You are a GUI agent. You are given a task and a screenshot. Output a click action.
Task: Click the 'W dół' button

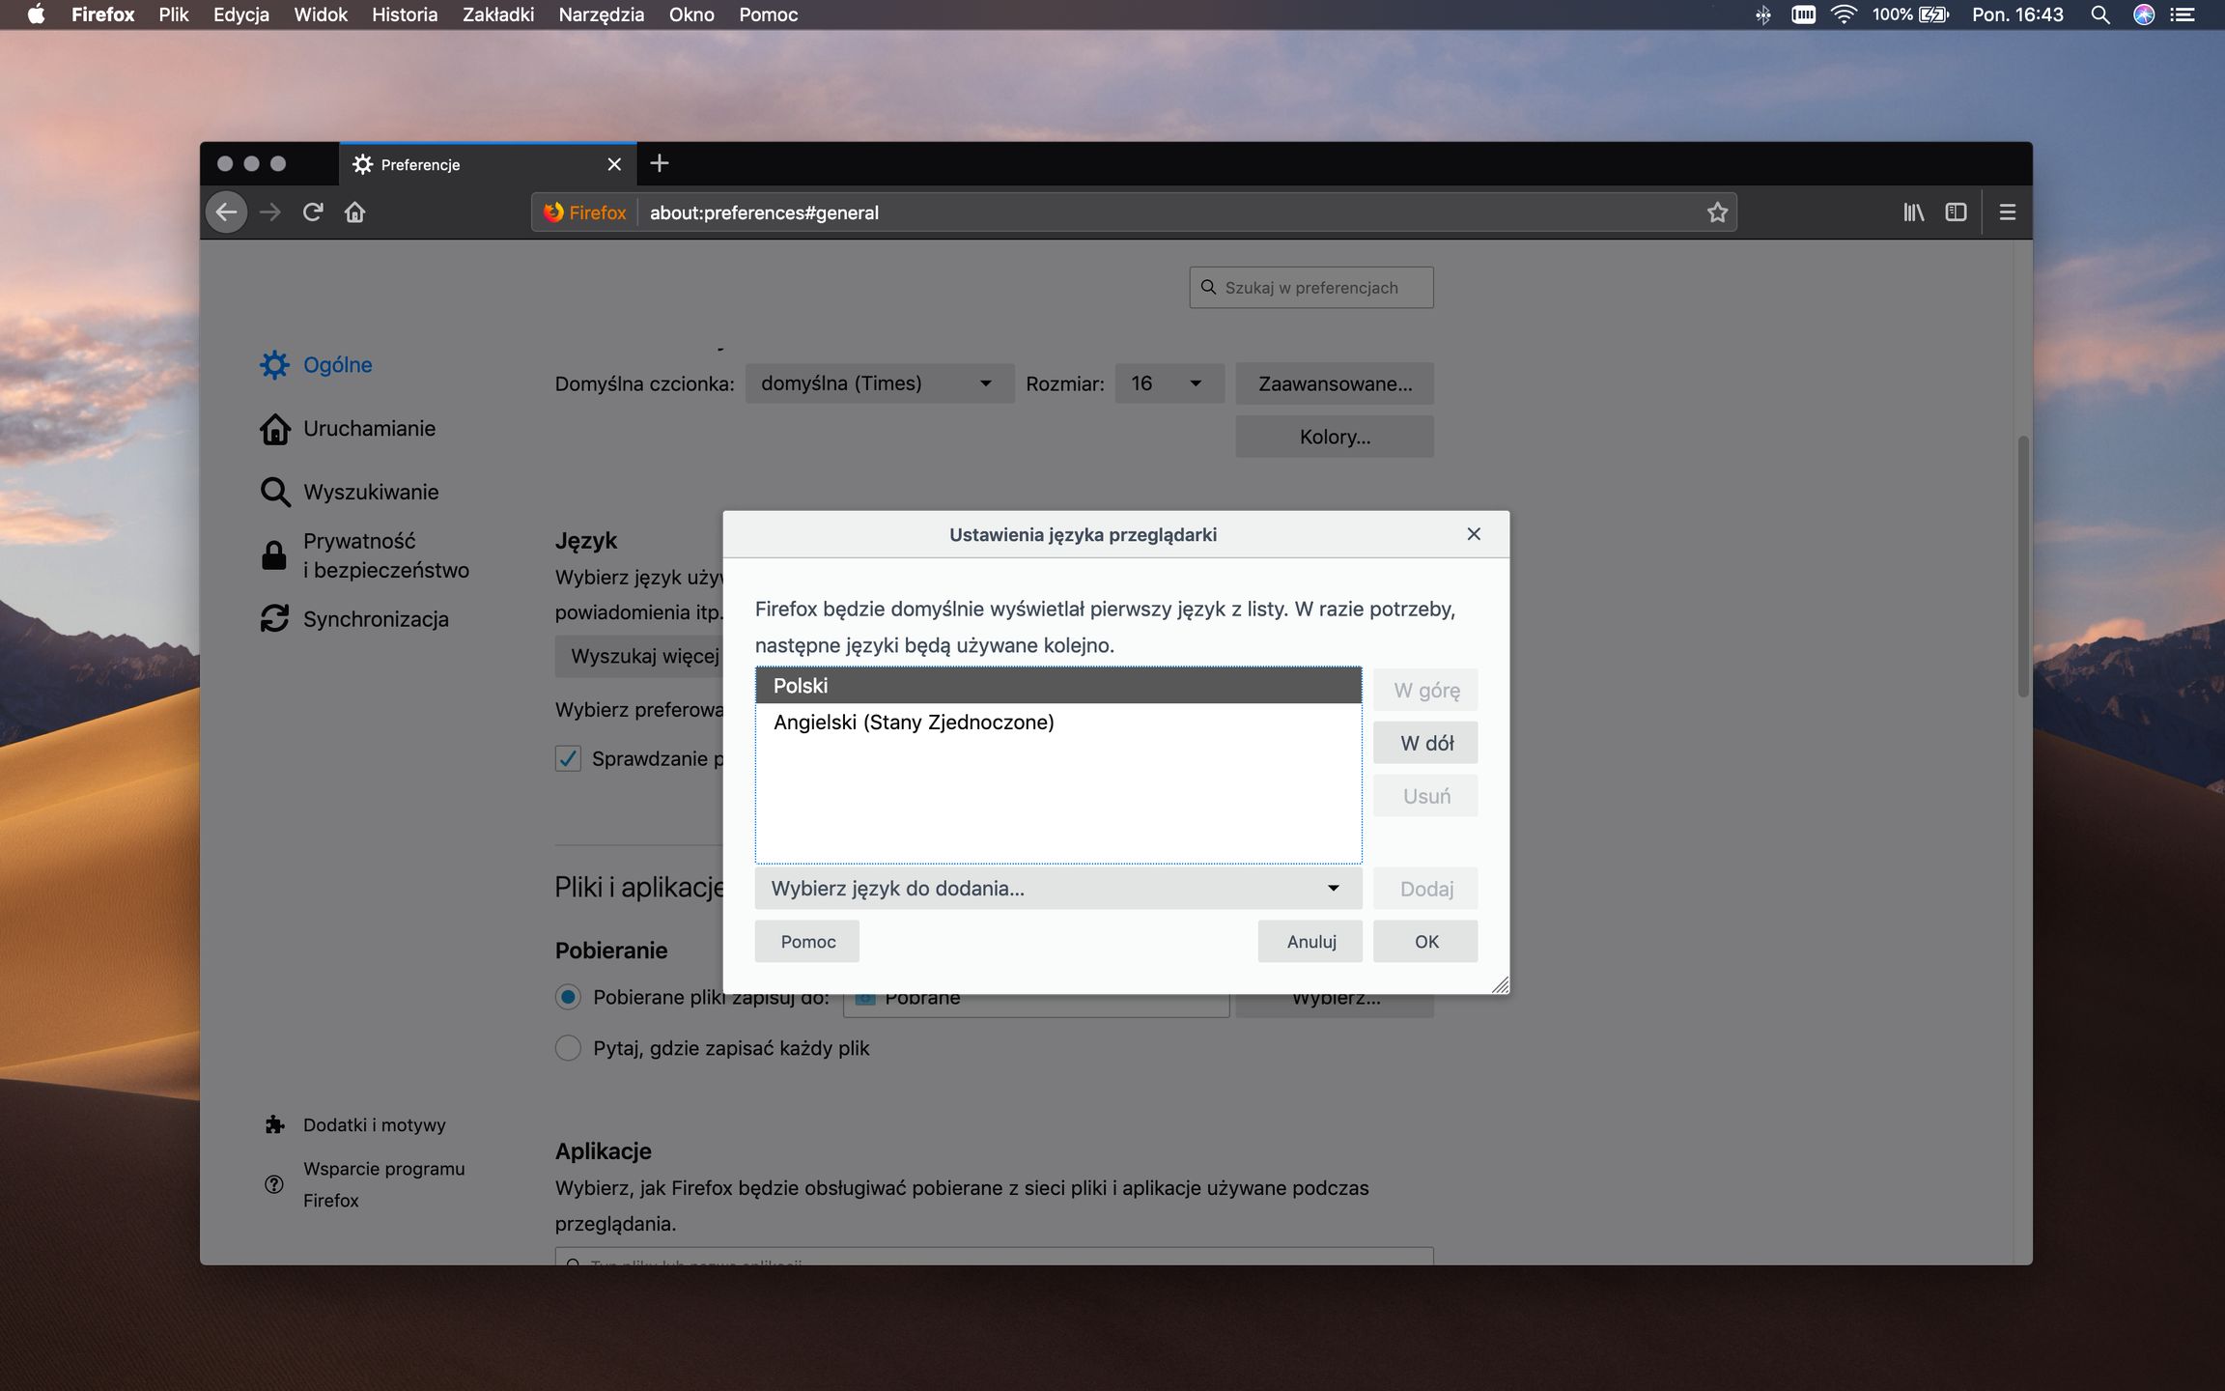[1425, 743]
